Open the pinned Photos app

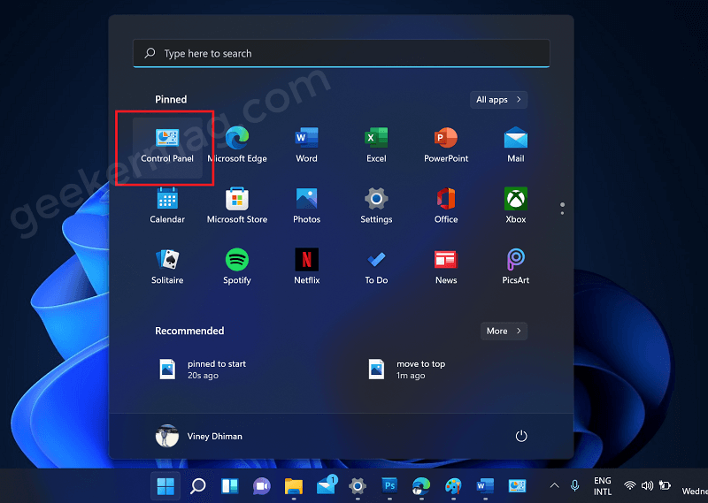[306, 207]
